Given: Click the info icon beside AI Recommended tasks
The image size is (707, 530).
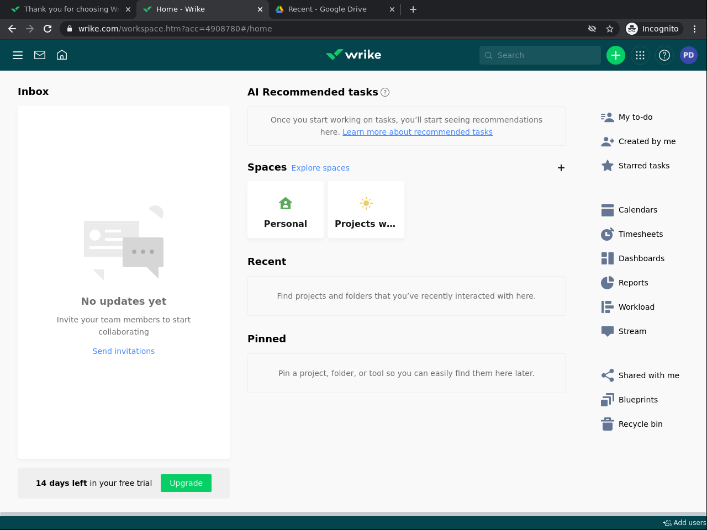Looking at the screenshot, I should pyautogui.click(x=386, y=92).
